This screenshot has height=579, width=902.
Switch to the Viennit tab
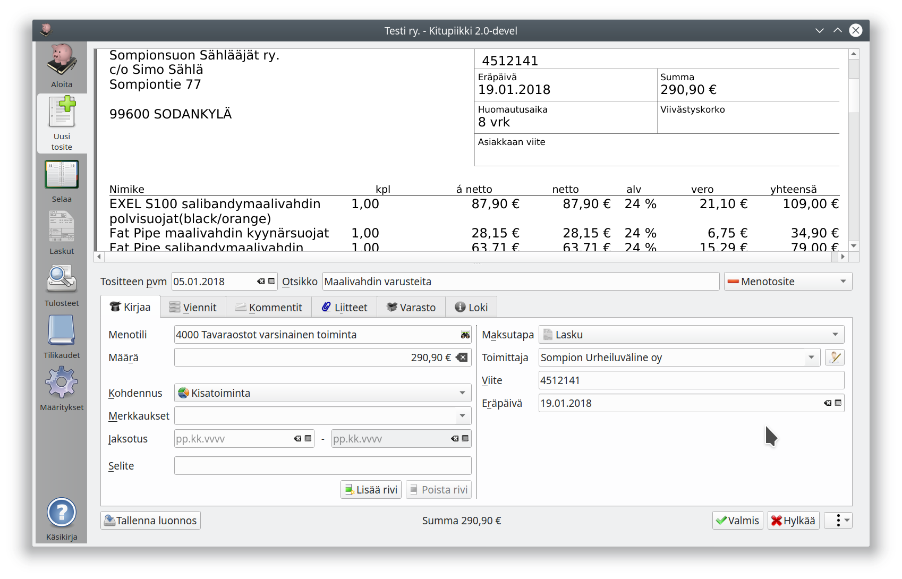point(193,308)
